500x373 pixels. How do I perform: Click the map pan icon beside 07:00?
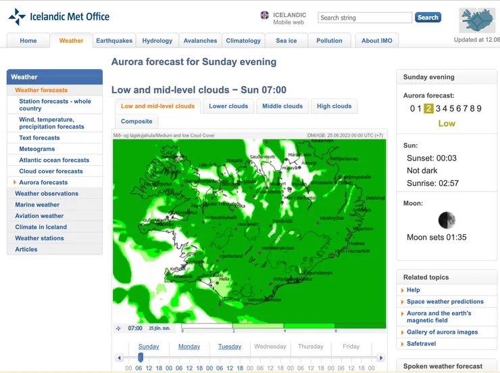(119, 328)
